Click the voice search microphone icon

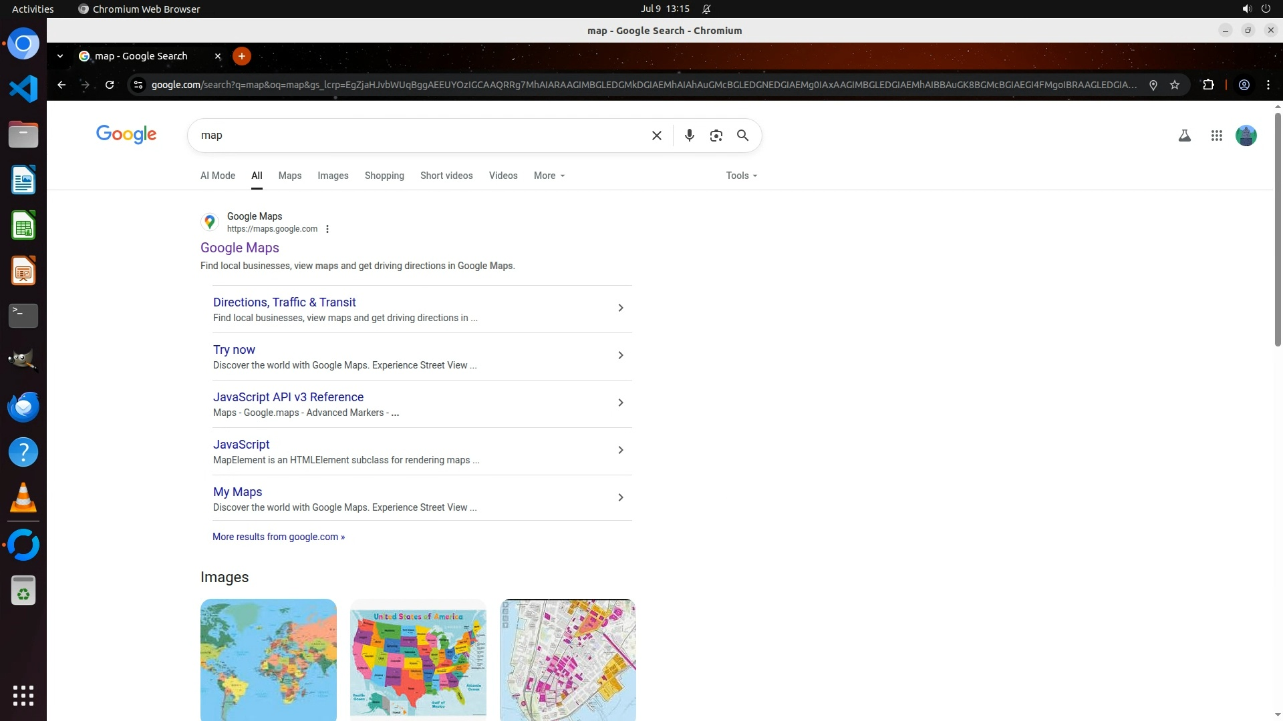690,136
